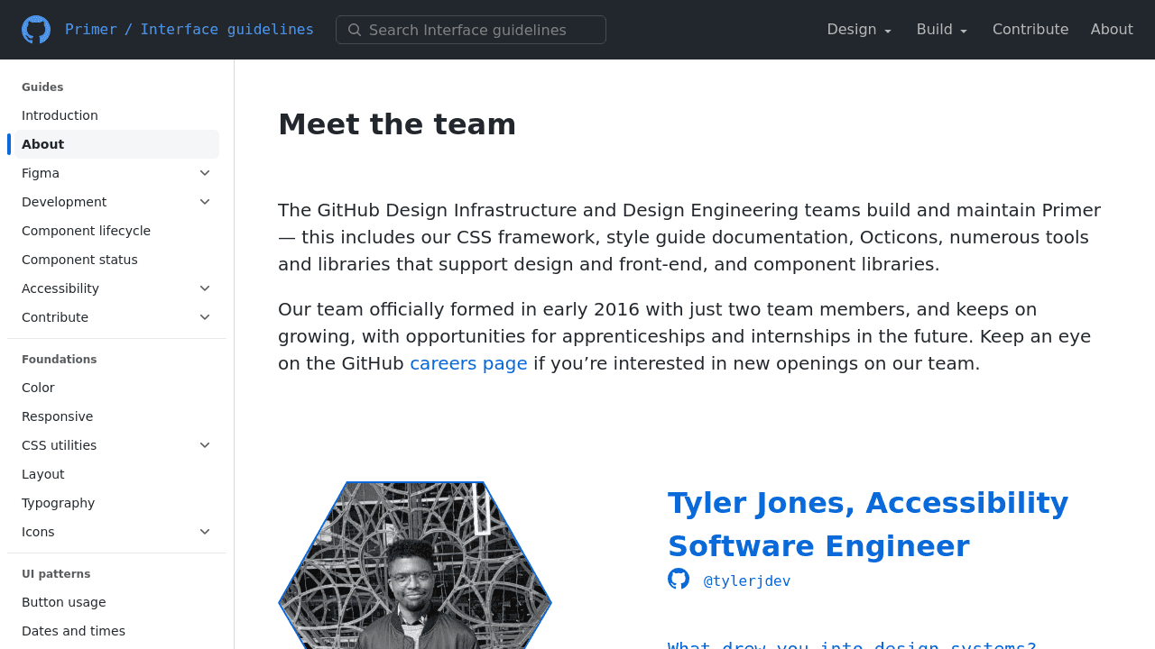
Task: Open the Design dropdown menu
Action: 859,30
